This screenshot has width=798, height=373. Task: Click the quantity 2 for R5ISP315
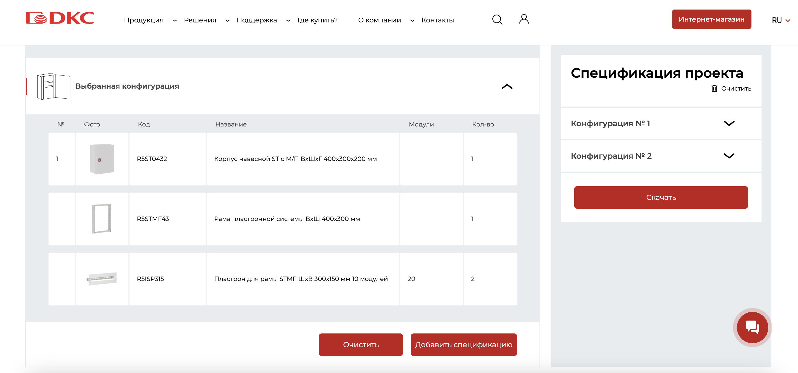(x=472, y=279)
